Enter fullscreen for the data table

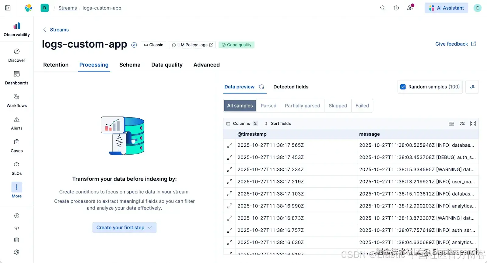473,124
